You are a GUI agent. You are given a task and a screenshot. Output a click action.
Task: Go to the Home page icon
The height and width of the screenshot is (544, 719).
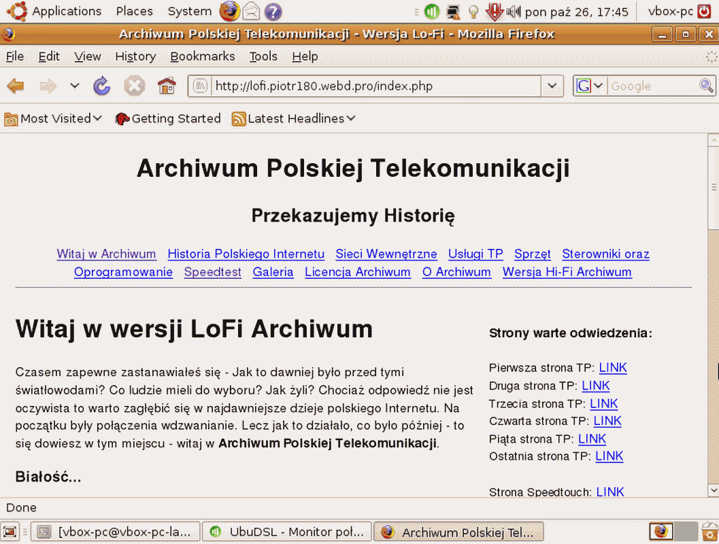(x=167, y=86)
